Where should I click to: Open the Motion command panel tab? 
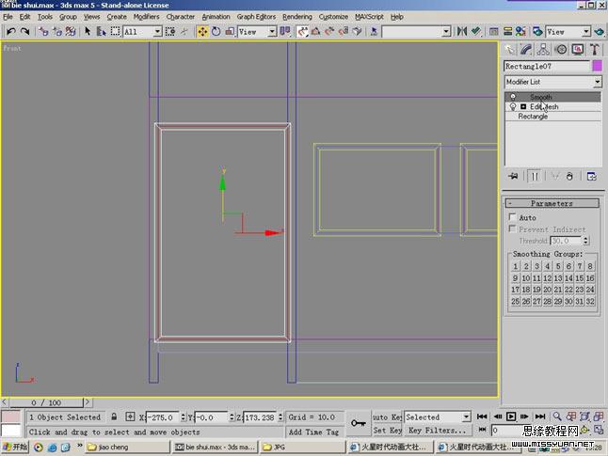pyautogui.click(x=561, y=49)
